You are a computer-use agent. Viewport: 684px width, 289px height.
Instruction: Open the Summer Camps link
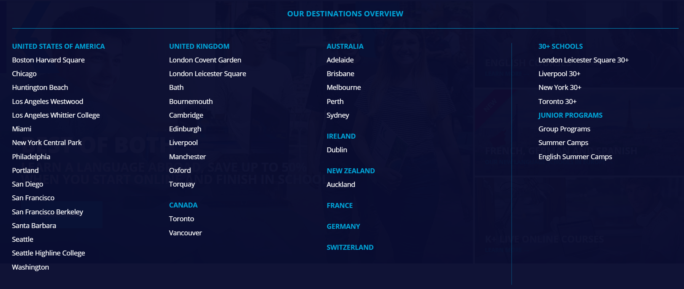click(x=563, y=142)
